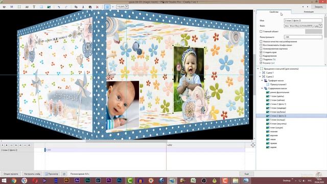Select нижняя object in the tree
The image size is (327, 184).
pos(274,132)
